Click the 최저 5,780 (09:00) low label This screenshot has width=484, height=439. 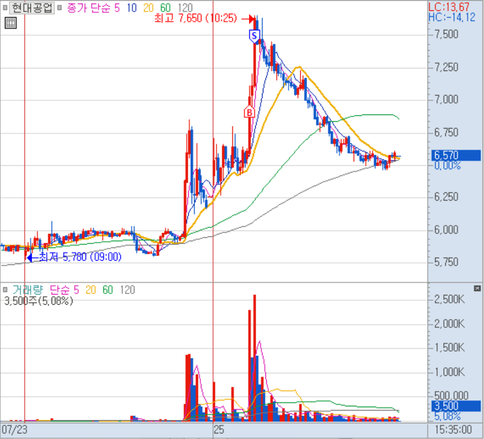80,257
